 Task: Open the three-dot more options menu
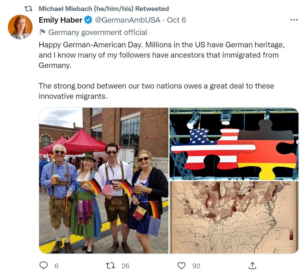tap(294, 20)
